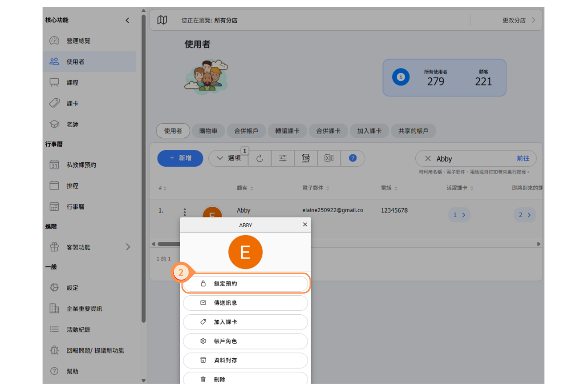
Task: Click the info icon beside 所有使用者
Action: pos(401,77)
